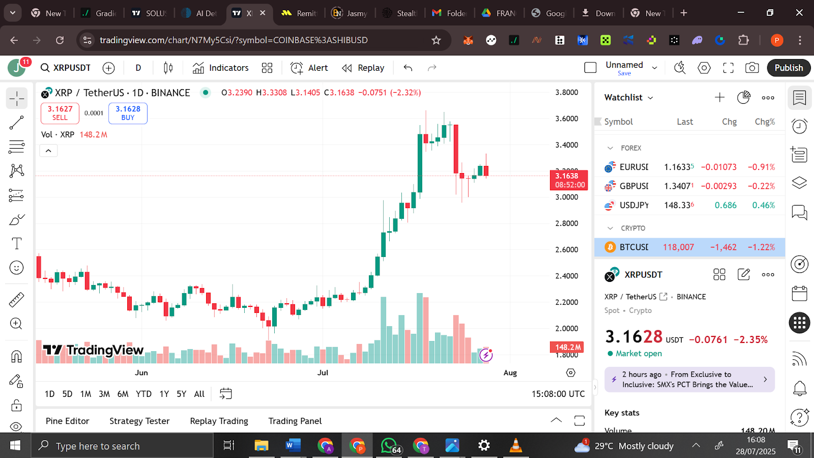Click the zoom in tool

pos(17,324)
